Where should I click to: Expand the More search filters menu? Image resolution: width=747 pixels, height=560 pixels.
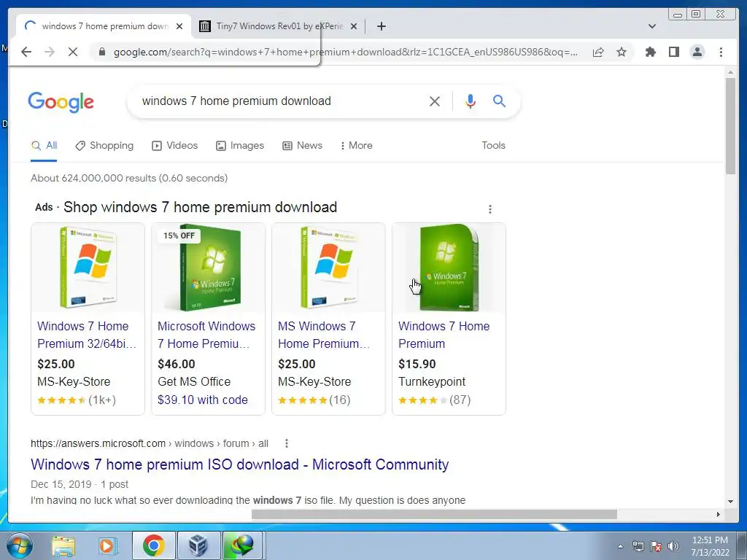356,146
